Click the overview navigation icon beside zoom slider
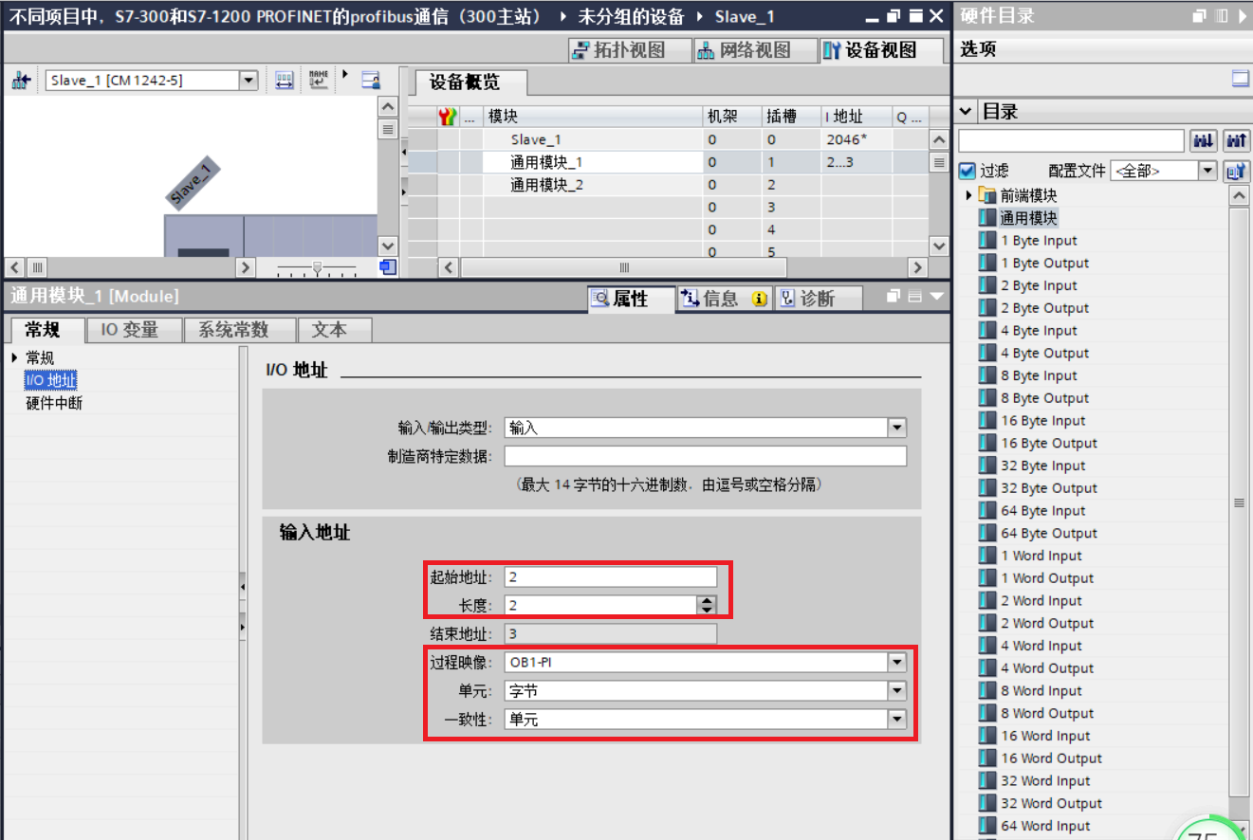 pos(387,267)
